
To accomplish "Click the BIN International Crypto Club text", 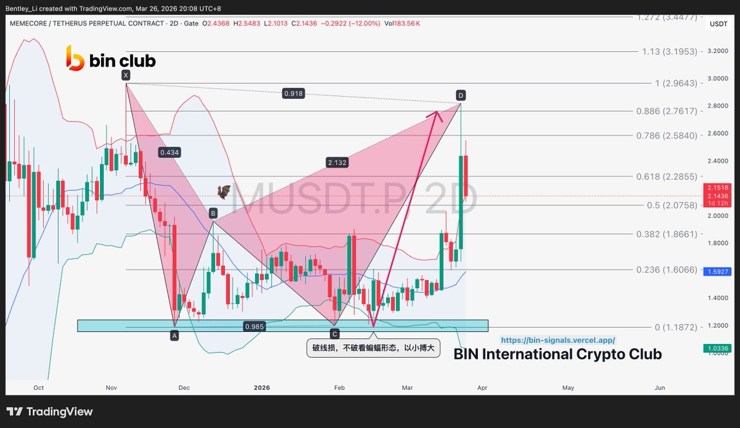I will [x=557, y=354].
